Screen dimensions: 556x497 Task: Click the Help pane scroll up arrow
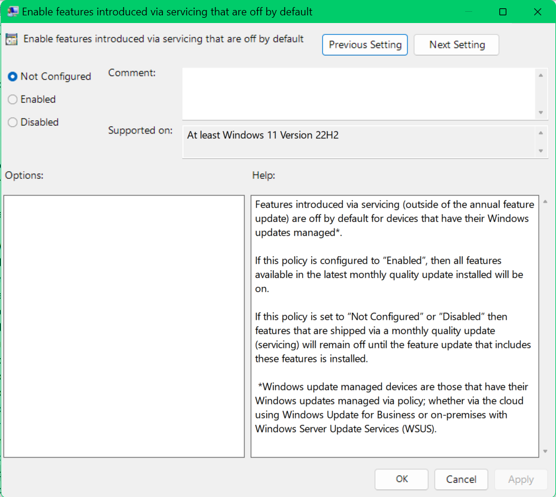[544, 202]
